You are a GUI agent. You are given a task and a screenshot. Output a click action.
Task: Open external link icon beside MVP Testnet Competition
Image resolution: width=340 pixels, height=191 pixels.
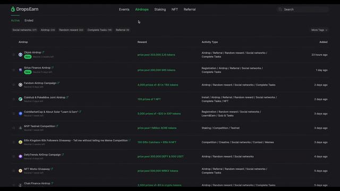[x=57, y=126]
